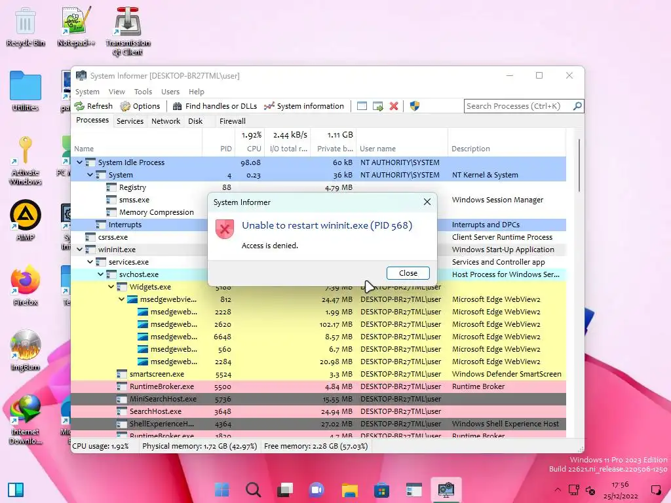Open Internet Download Manager desktop shortcut

[26, 420]
